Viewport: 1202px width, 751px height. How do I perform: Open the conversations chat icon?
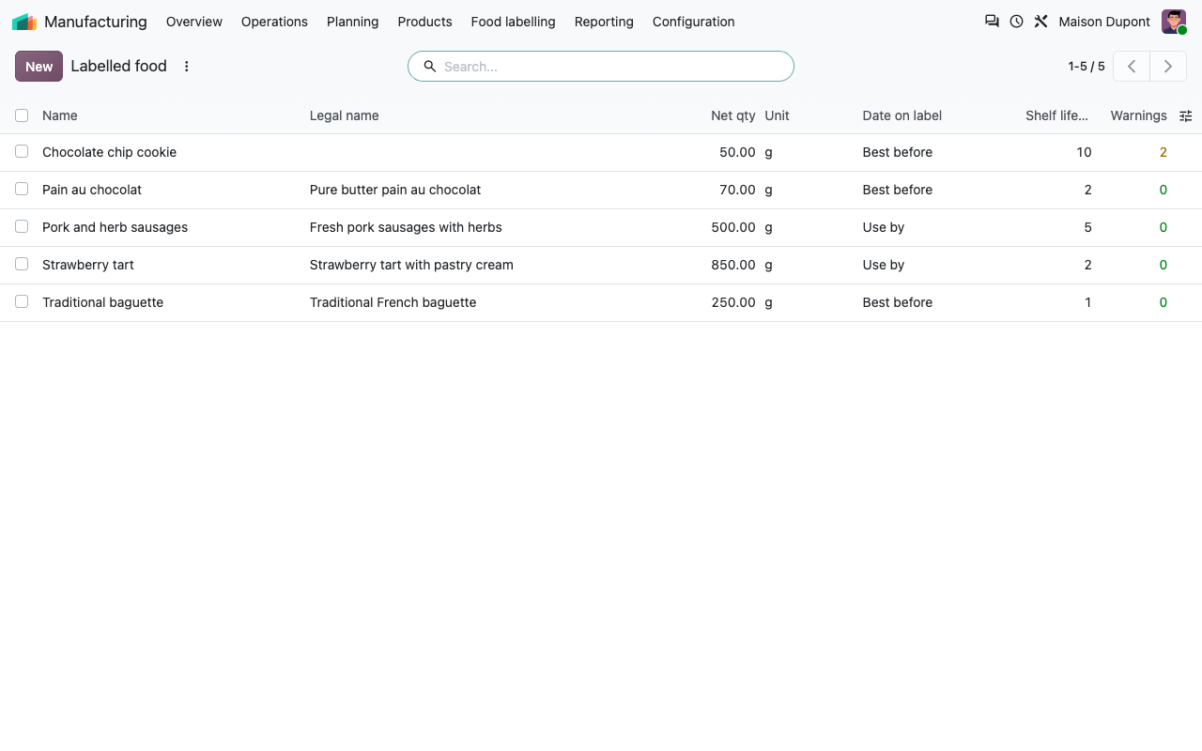[x=992, y=21]
